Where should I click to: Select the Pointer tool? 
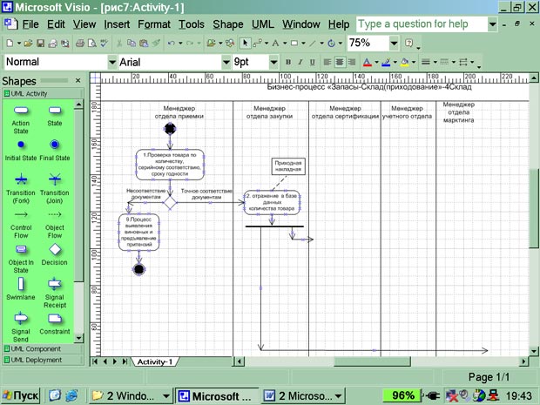click(246, 44)
